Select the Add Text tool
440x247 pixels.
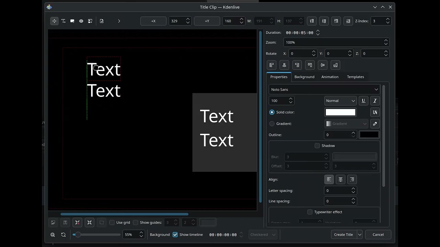63,21
